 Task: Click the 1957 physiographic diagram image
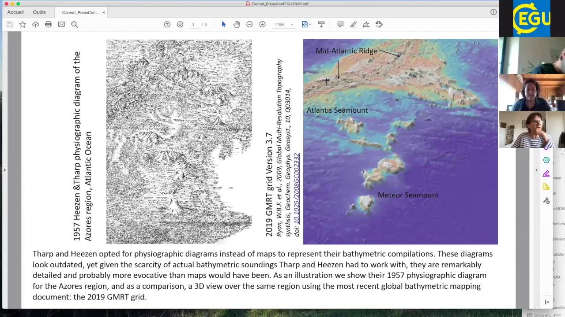point(179,141)
